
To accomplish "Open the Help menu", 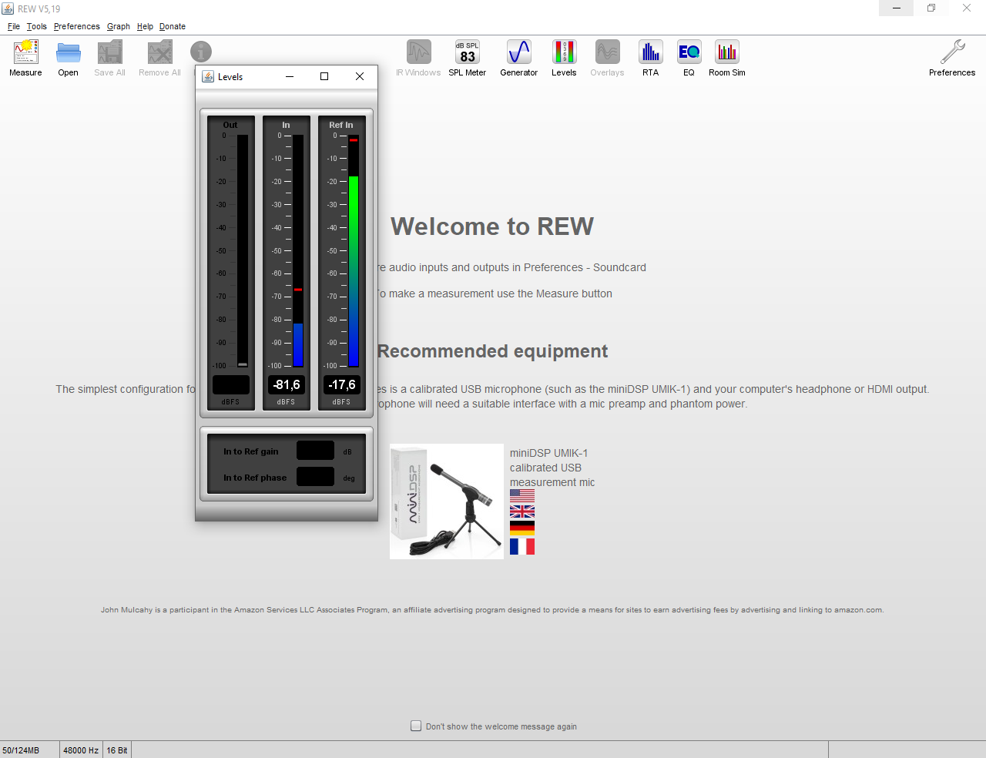I will (145, 26).
